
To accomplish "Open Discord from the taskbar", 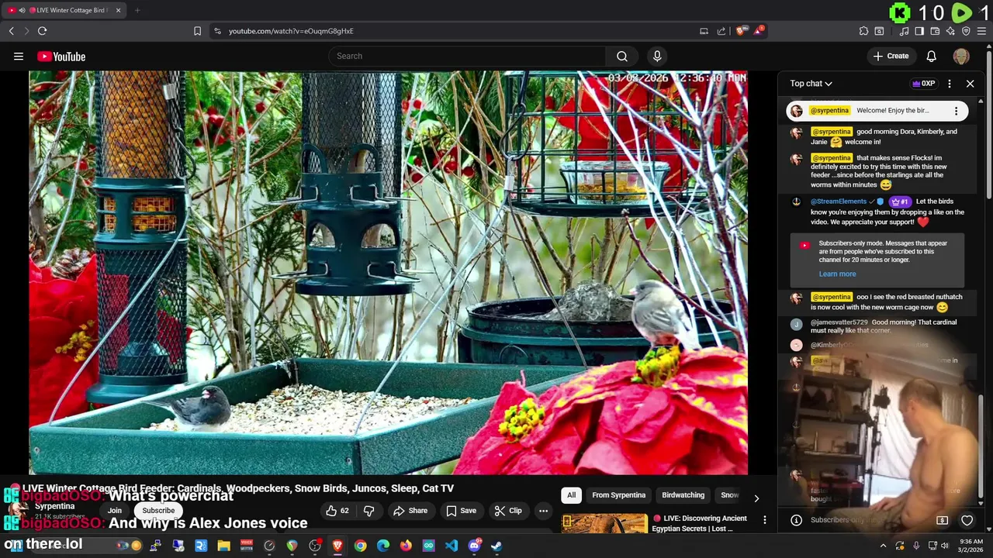I will coord(474,546).
